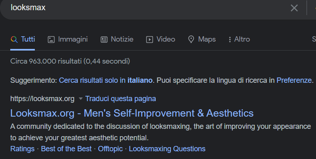Click the Maps pin icon
Image resolution: width=316 pixels, height=159 pixels.
191,40
